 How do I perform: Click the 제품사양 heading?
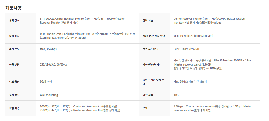pyautogui.click(x=13, y=8)
